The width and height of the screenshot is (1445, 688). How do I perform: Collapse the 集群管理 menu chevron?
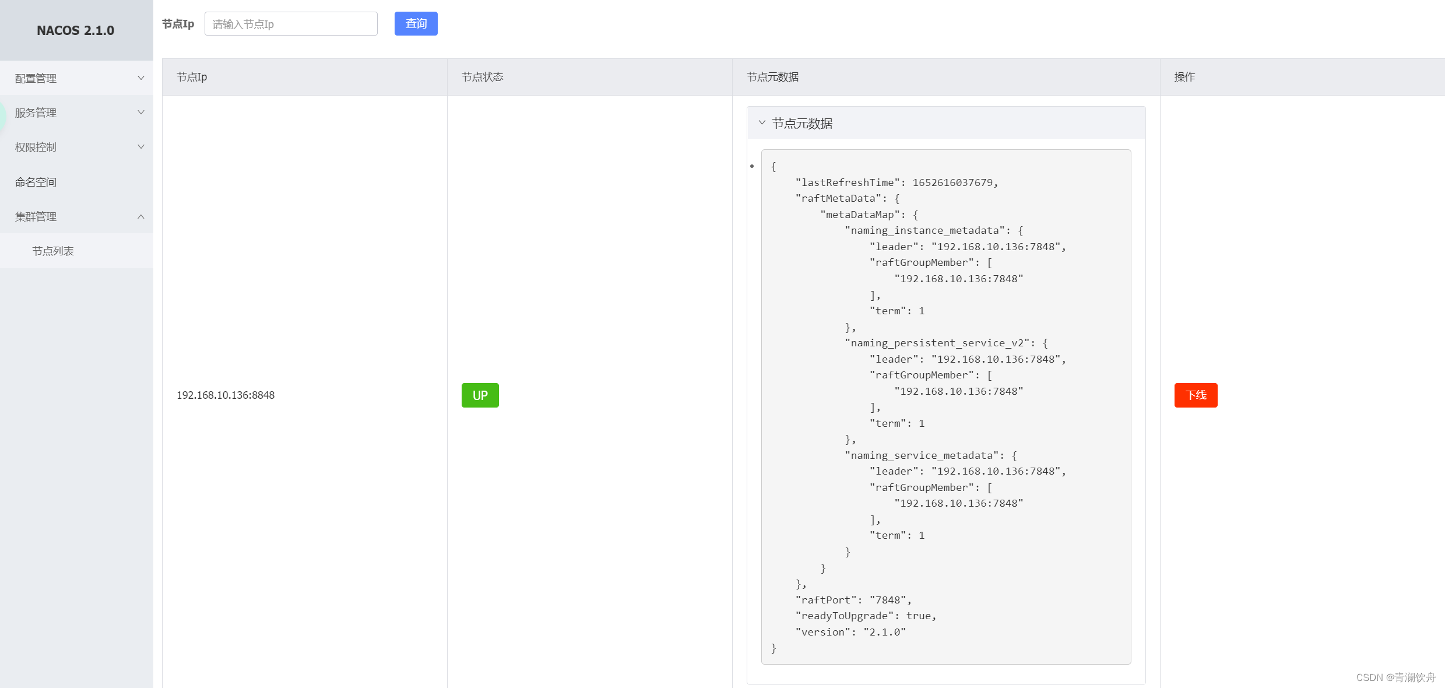coord(140,216)
